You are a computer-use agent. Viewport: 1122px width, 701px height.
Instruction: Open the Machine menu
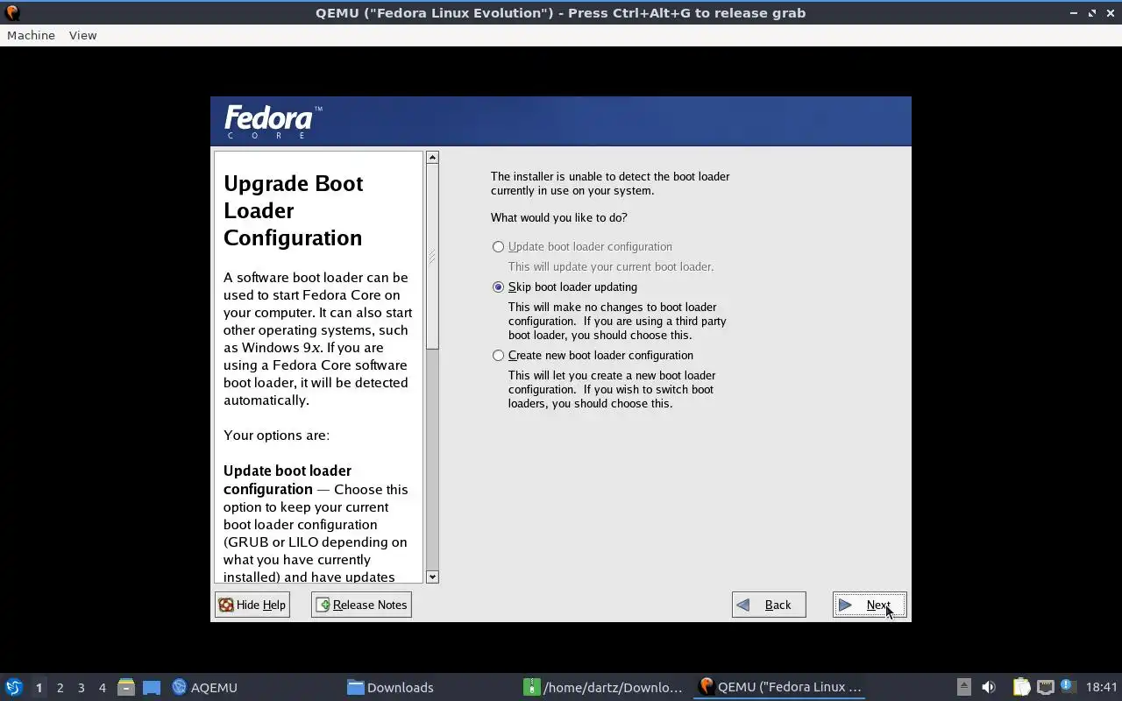[x=31, y=35]
